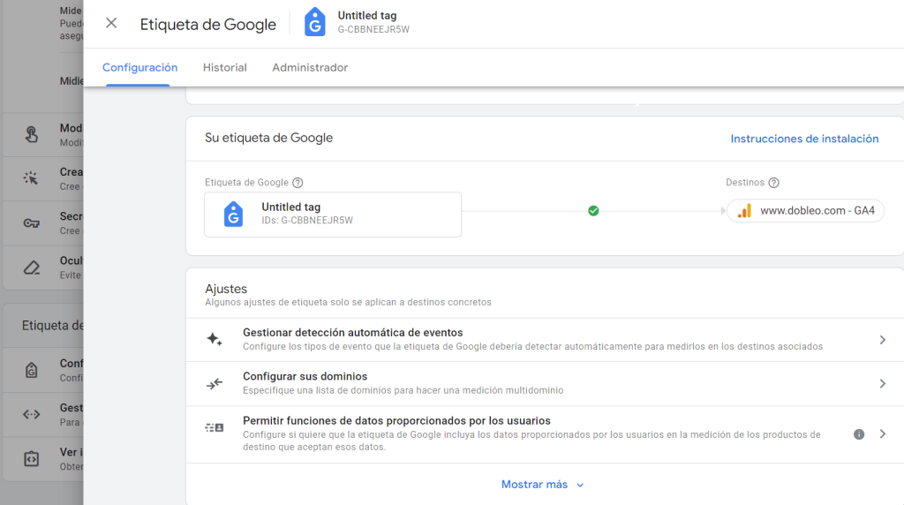Switch to the Administrador tab
Screen dimensions: 904x505
pyautogui.click(x=310, y=68)
